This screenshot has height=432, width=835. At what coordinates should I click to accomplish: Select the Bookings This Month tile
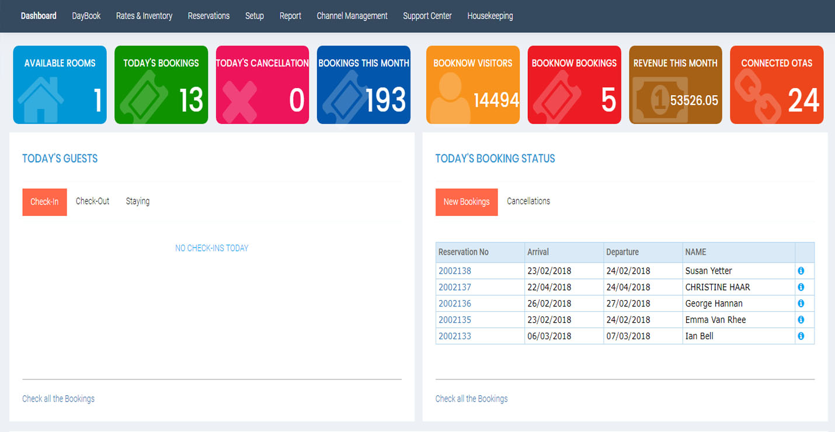pos(364,85)
